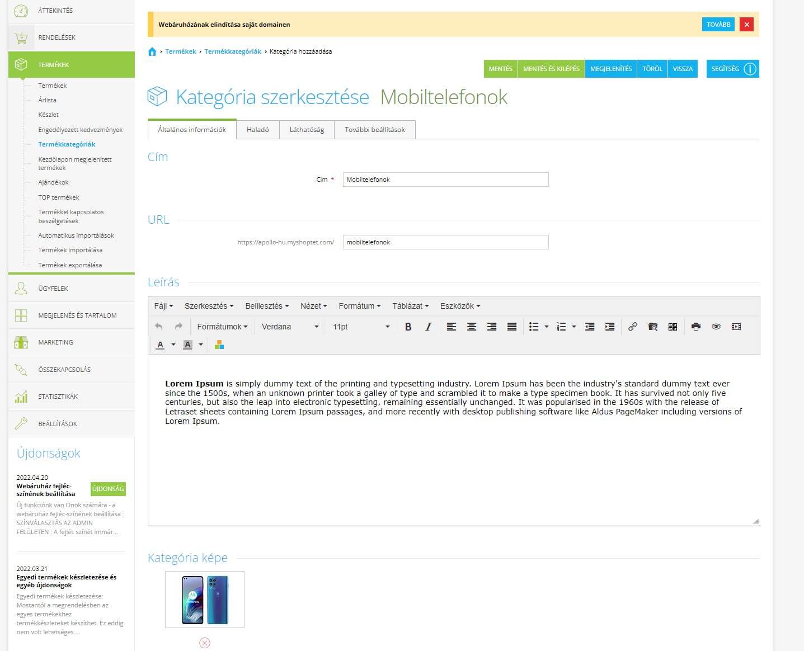This screenshot has width=804, height=651.
Task: Open Árlista in the sidebar submenu
Action: [47, 100]
